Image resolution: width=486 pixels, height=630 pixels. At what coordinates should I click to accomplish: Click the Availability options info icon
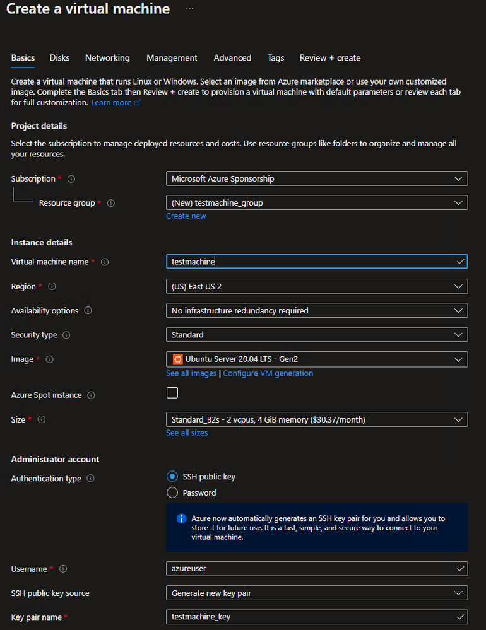click(88, 310)
